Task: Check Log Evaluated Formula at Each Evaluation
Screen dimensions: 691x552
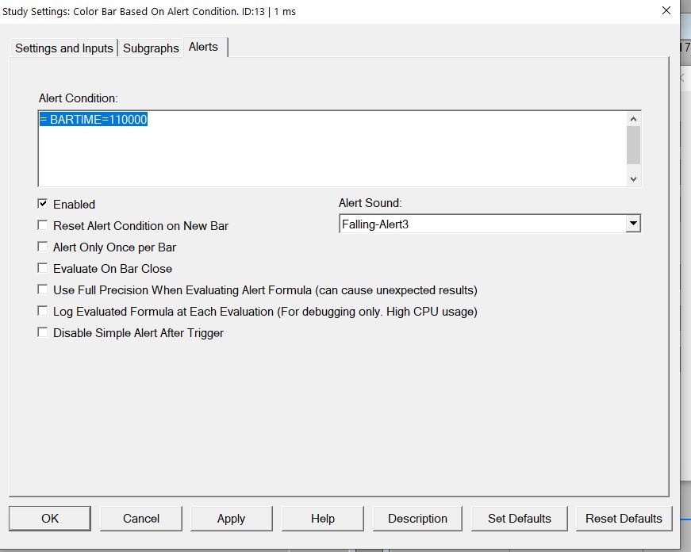Action: pyautogui.click(x=43, y=311)
